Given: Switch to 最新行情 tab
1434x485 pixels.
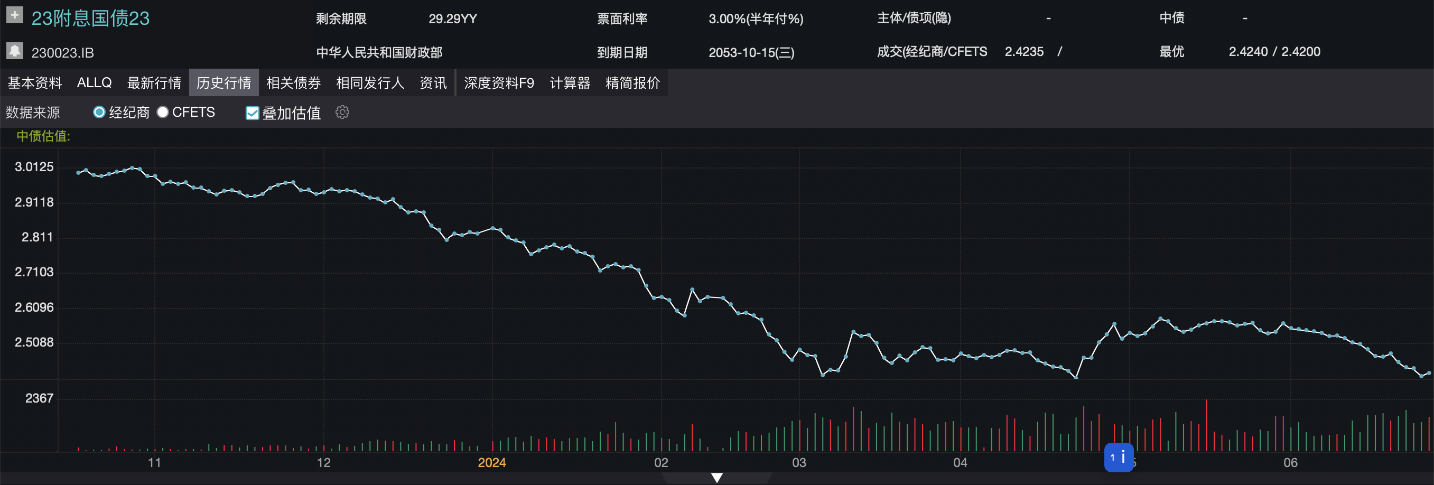Looking at the screenshot, I should pos(154,83).
